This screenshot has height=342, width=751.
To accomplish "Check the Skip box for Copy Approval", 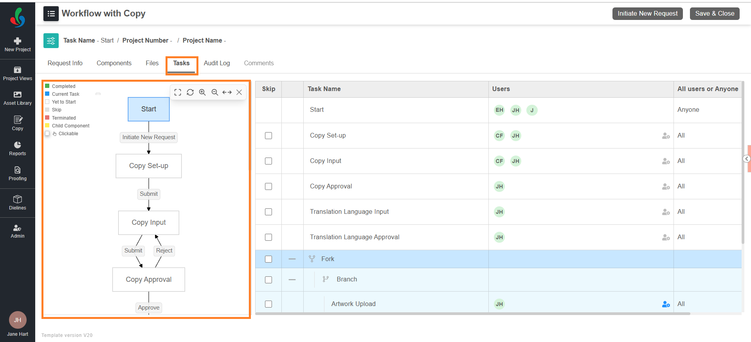I will click(x=268, y=186).
